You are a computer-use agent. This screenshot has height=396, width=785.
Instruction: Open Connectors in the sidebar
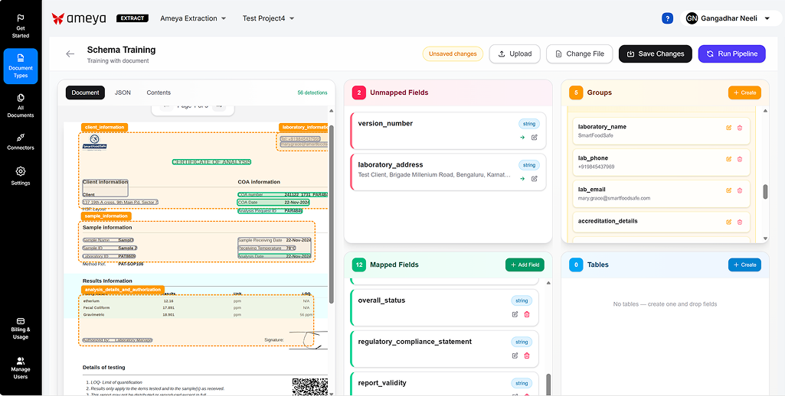[x=21, y=141]
